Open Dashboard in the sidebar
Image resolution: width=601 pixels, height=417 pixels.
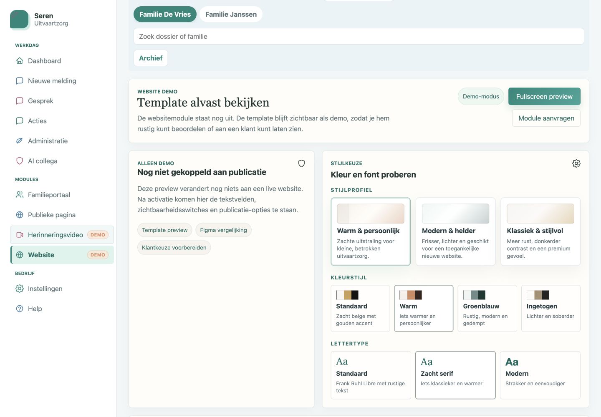click(62, 61)
